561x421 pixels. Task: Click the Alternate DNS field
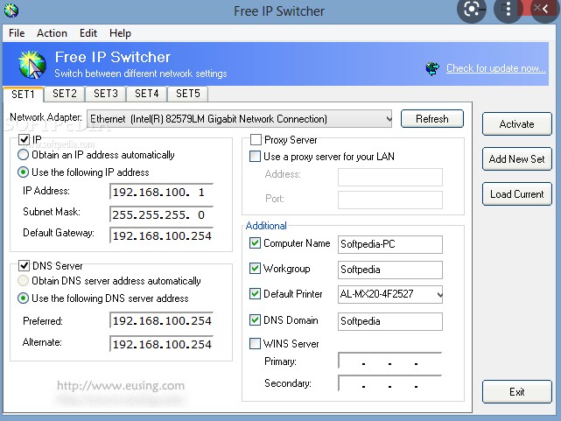[162, 344]
